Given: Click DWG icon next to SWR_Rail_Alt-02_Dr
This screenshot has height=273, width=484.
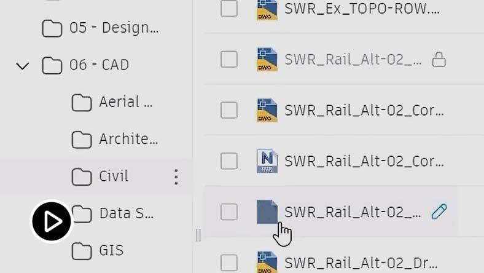Looking at the screenshot, I should point(267,262).
